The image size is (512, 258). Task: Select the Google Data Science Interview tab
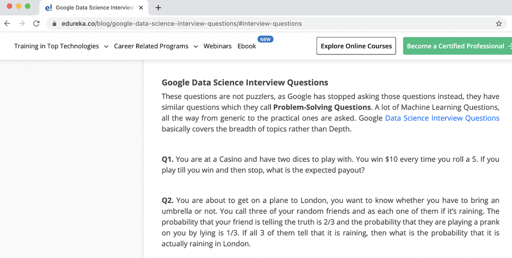(94, 8)
